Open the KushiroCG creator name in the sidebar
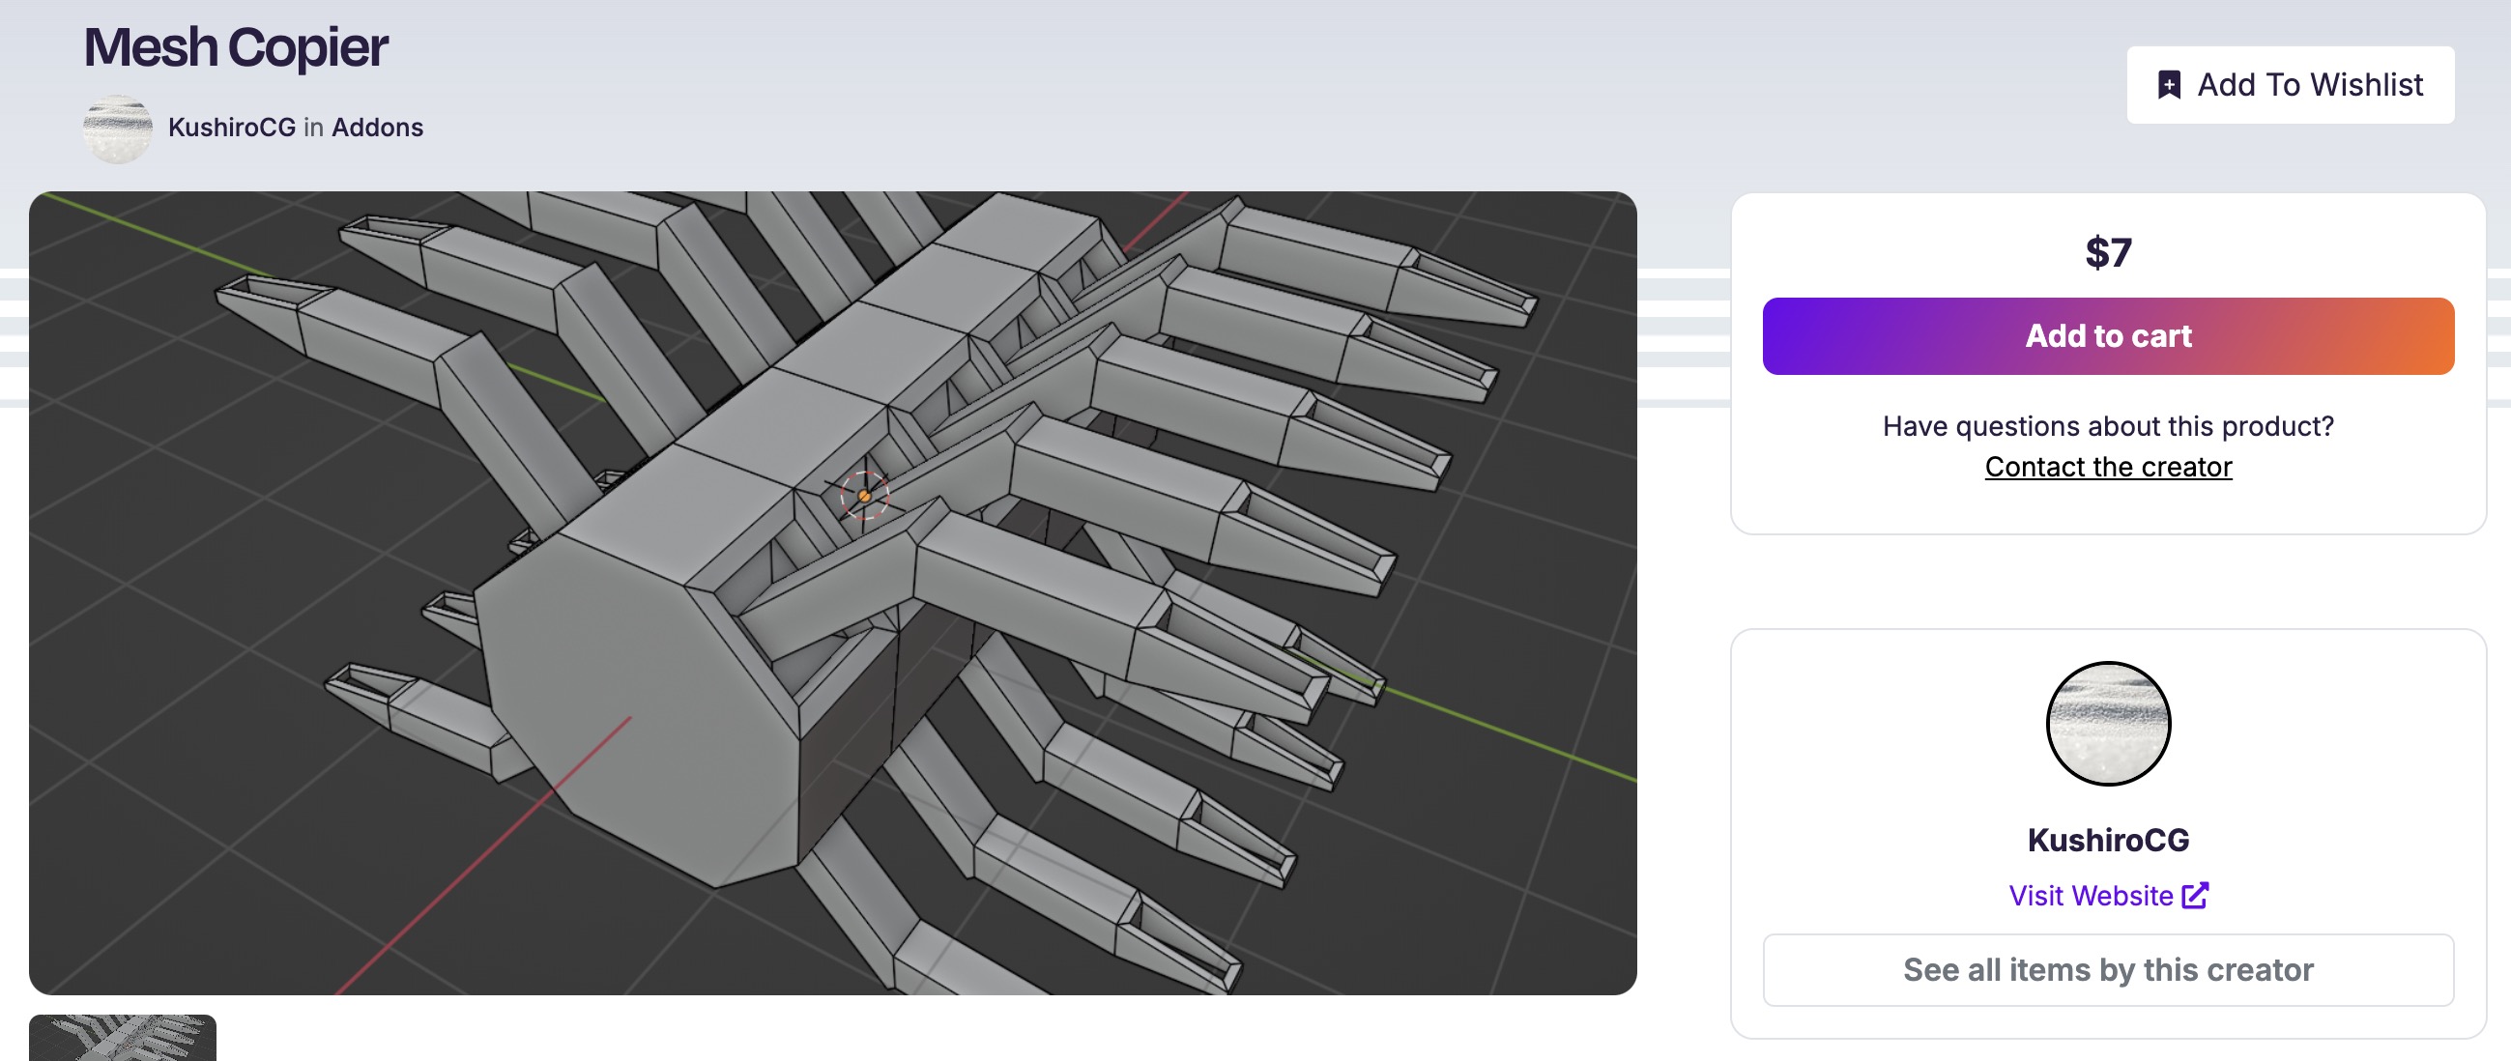 (x=2107, y=840)
